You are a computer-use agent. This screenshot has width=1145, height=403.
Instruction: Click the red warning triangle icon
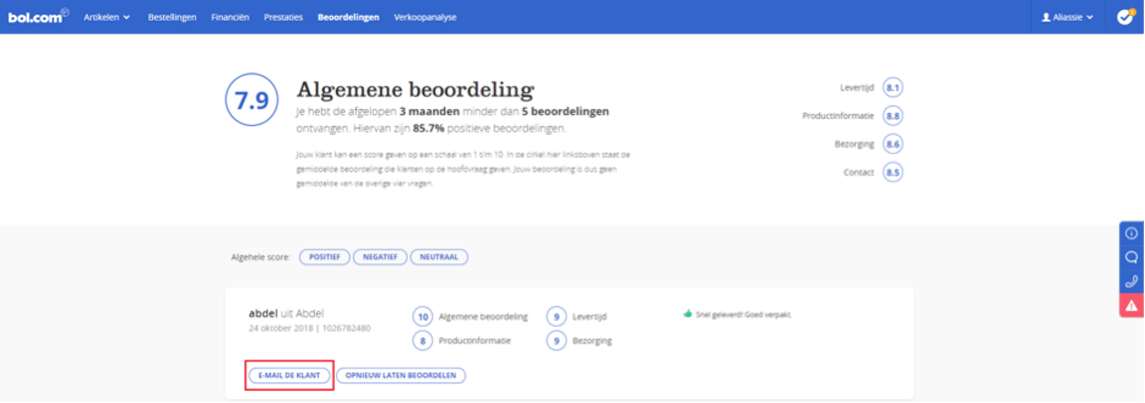1131,306
